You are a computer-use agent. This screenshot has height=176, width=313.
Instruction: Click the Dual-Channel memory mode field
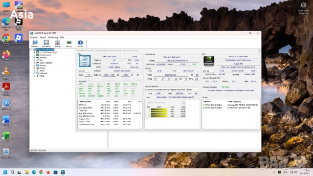click(x=171, y=75)
